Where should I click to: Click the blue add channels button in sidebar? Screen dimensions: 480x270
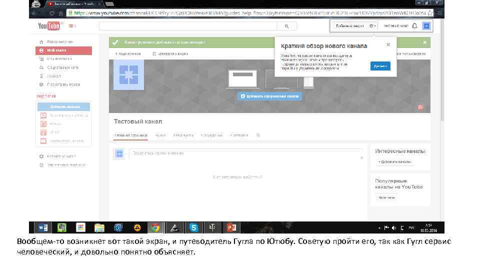(63, 107)
